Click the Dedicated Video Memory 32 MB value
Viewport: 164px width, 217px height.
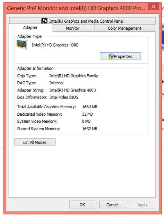coord(87,114)
